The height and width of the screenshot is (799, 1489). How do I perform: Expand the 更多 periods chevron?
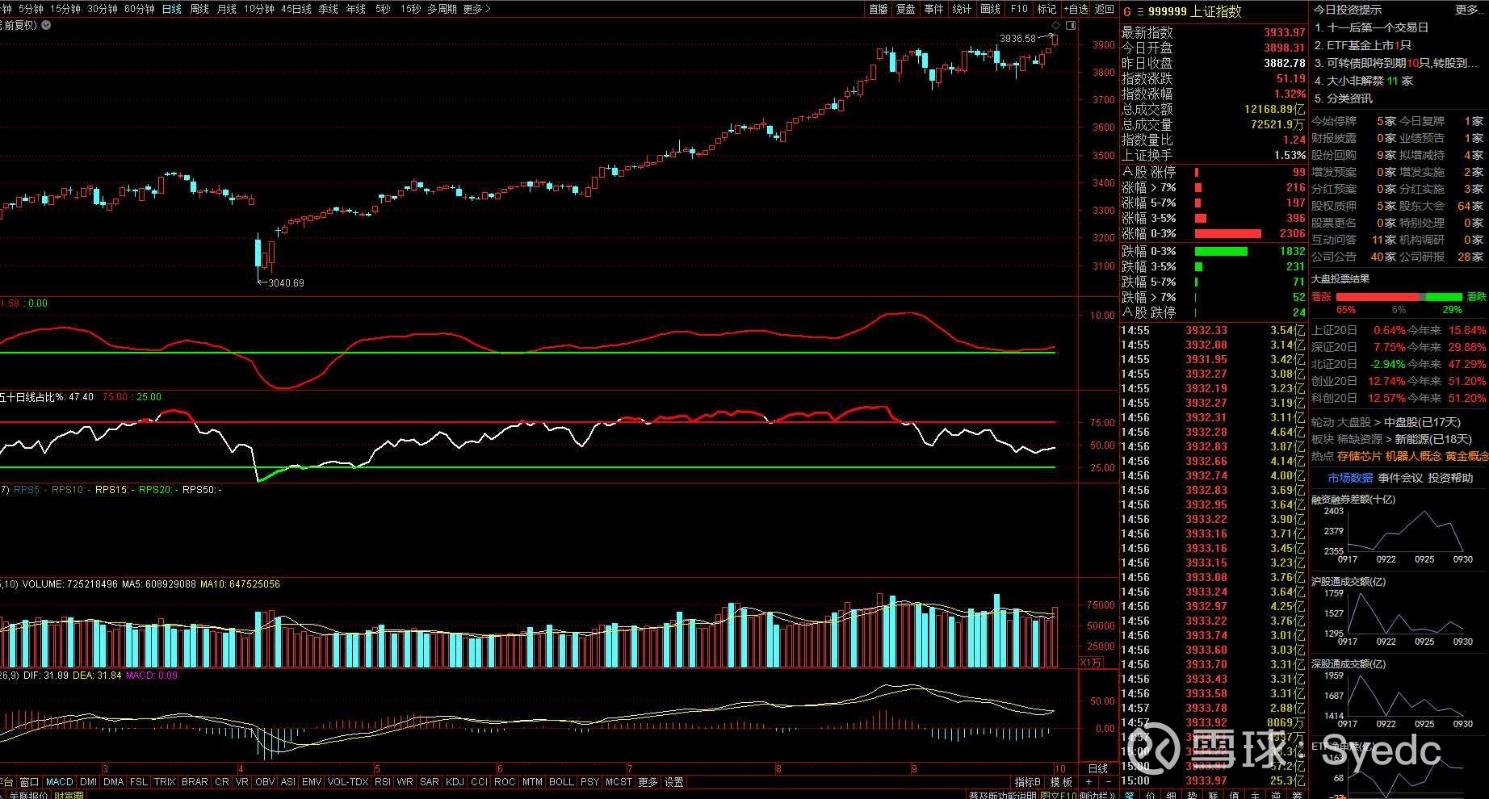point(476,9)
